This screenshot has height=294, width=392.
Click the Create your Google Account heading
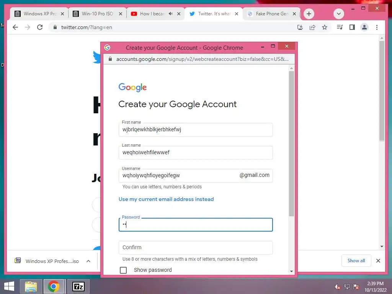(178, 104)
